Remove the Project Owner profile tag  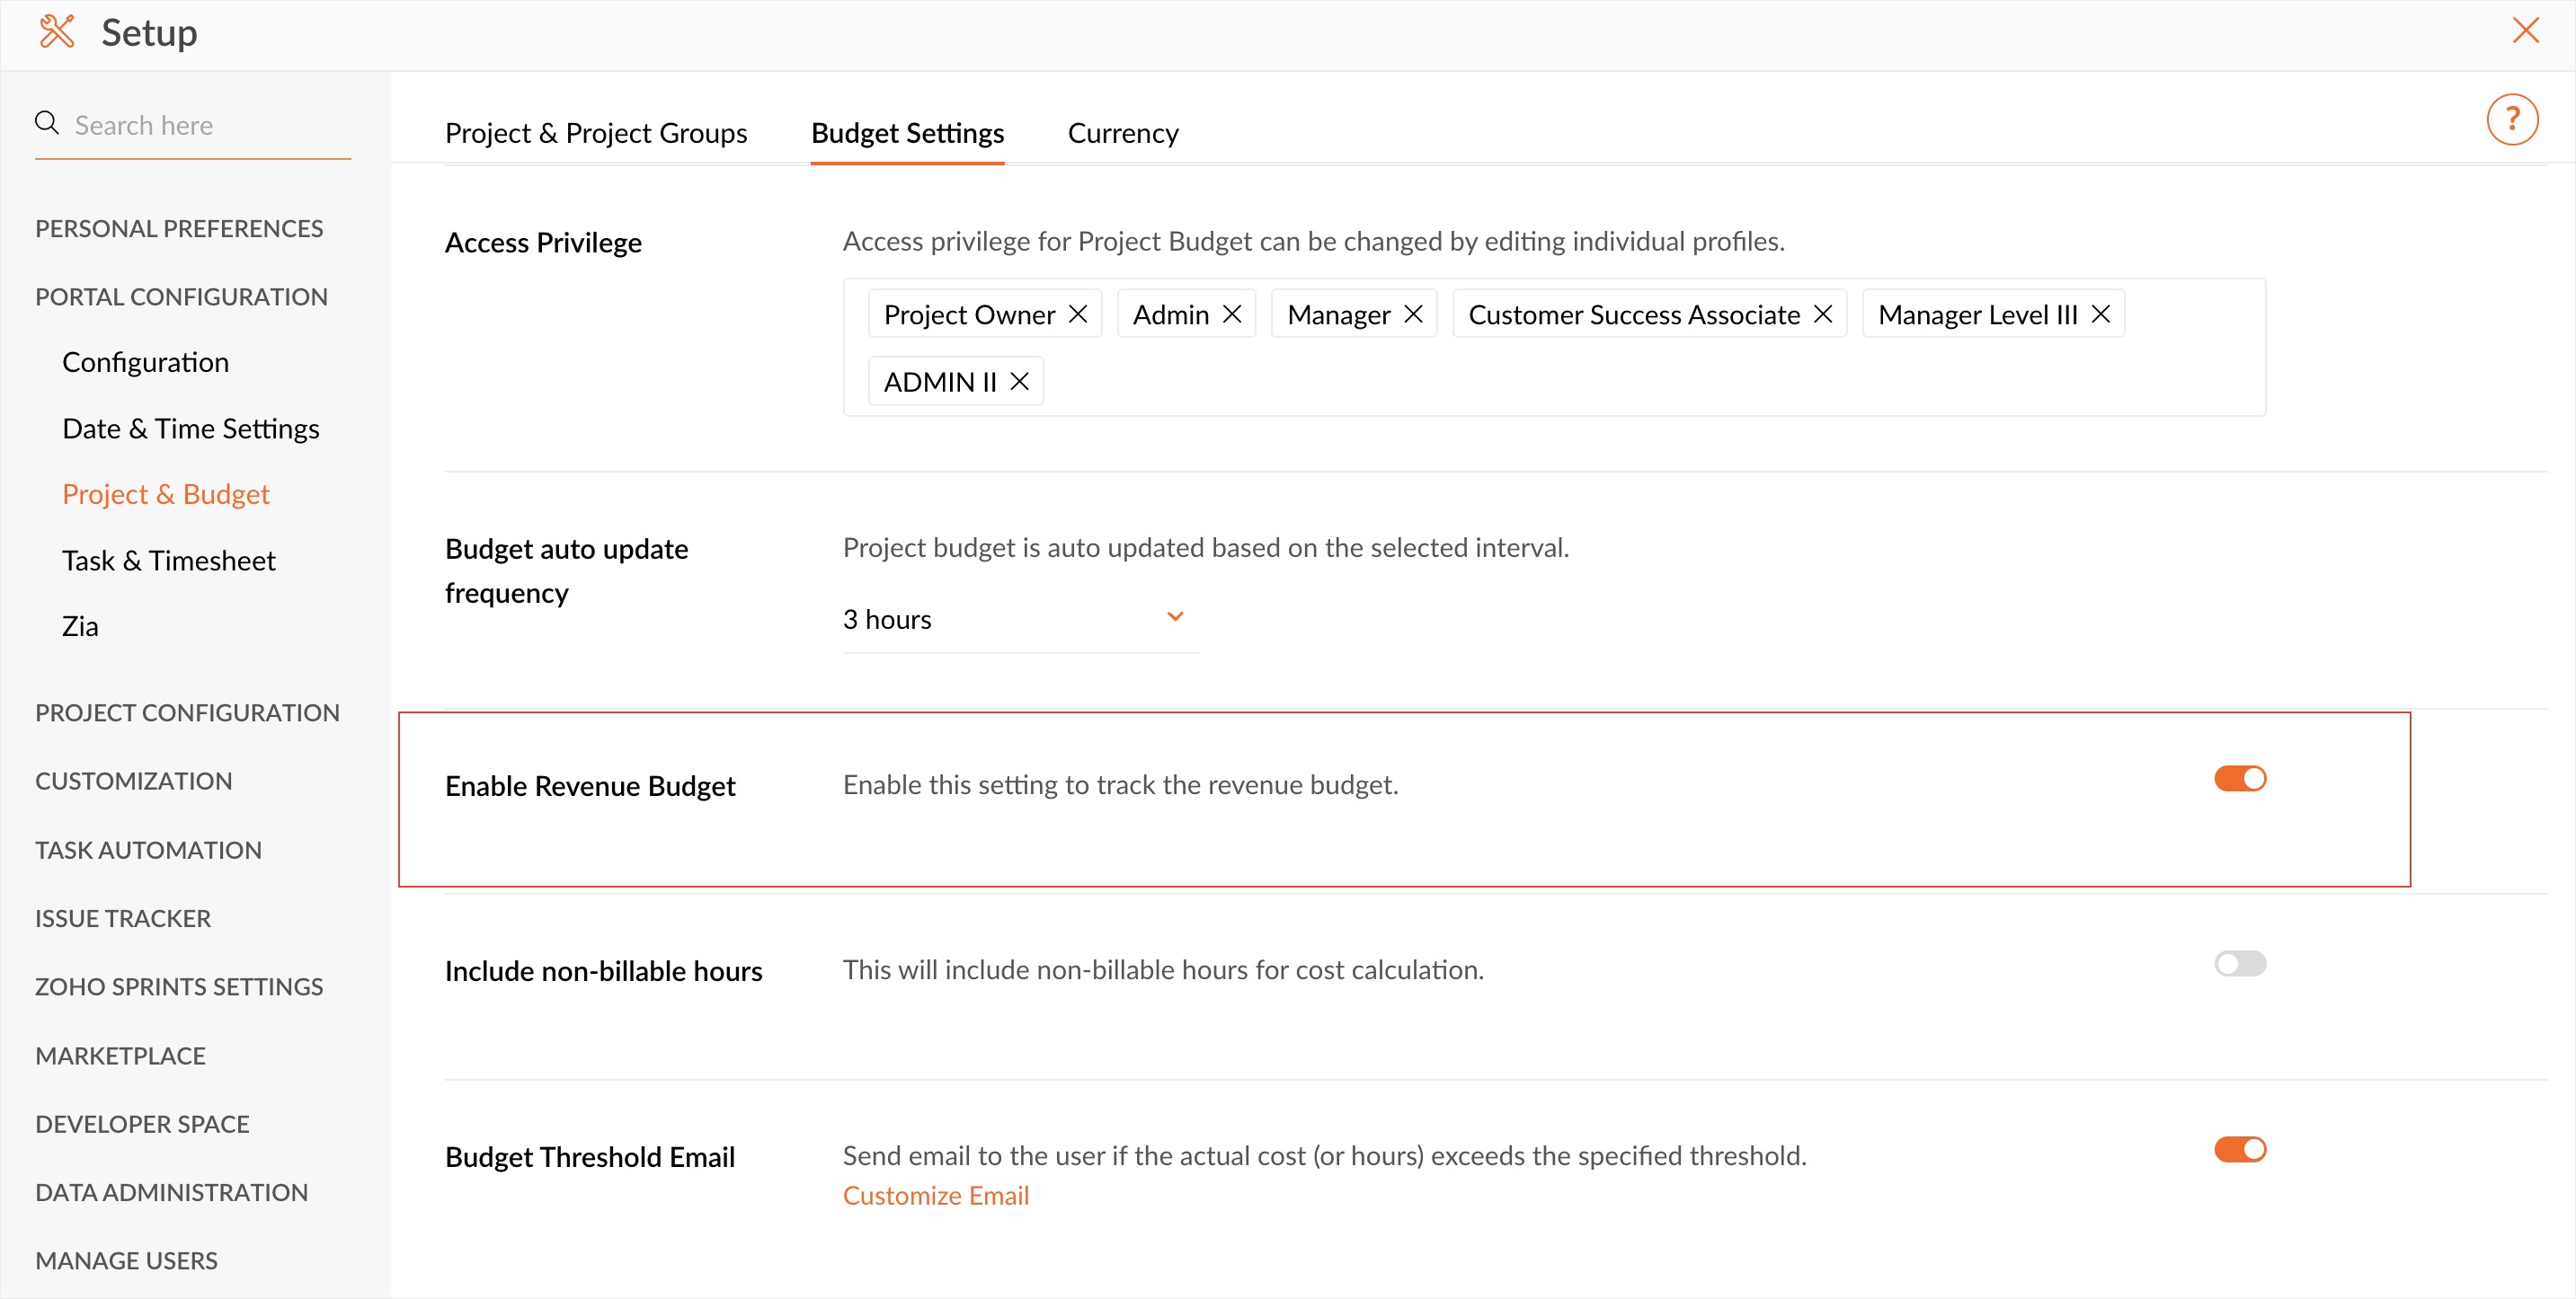(1078, 314)
